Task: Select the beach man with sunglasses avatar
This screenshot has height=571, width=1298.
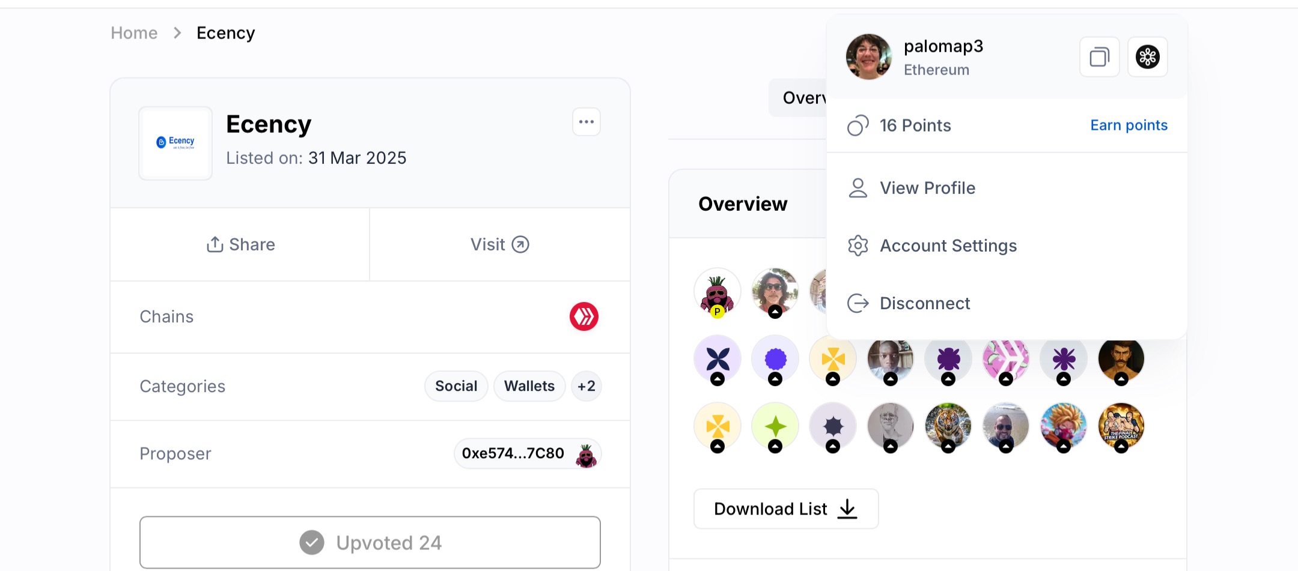Action: 1006,427
